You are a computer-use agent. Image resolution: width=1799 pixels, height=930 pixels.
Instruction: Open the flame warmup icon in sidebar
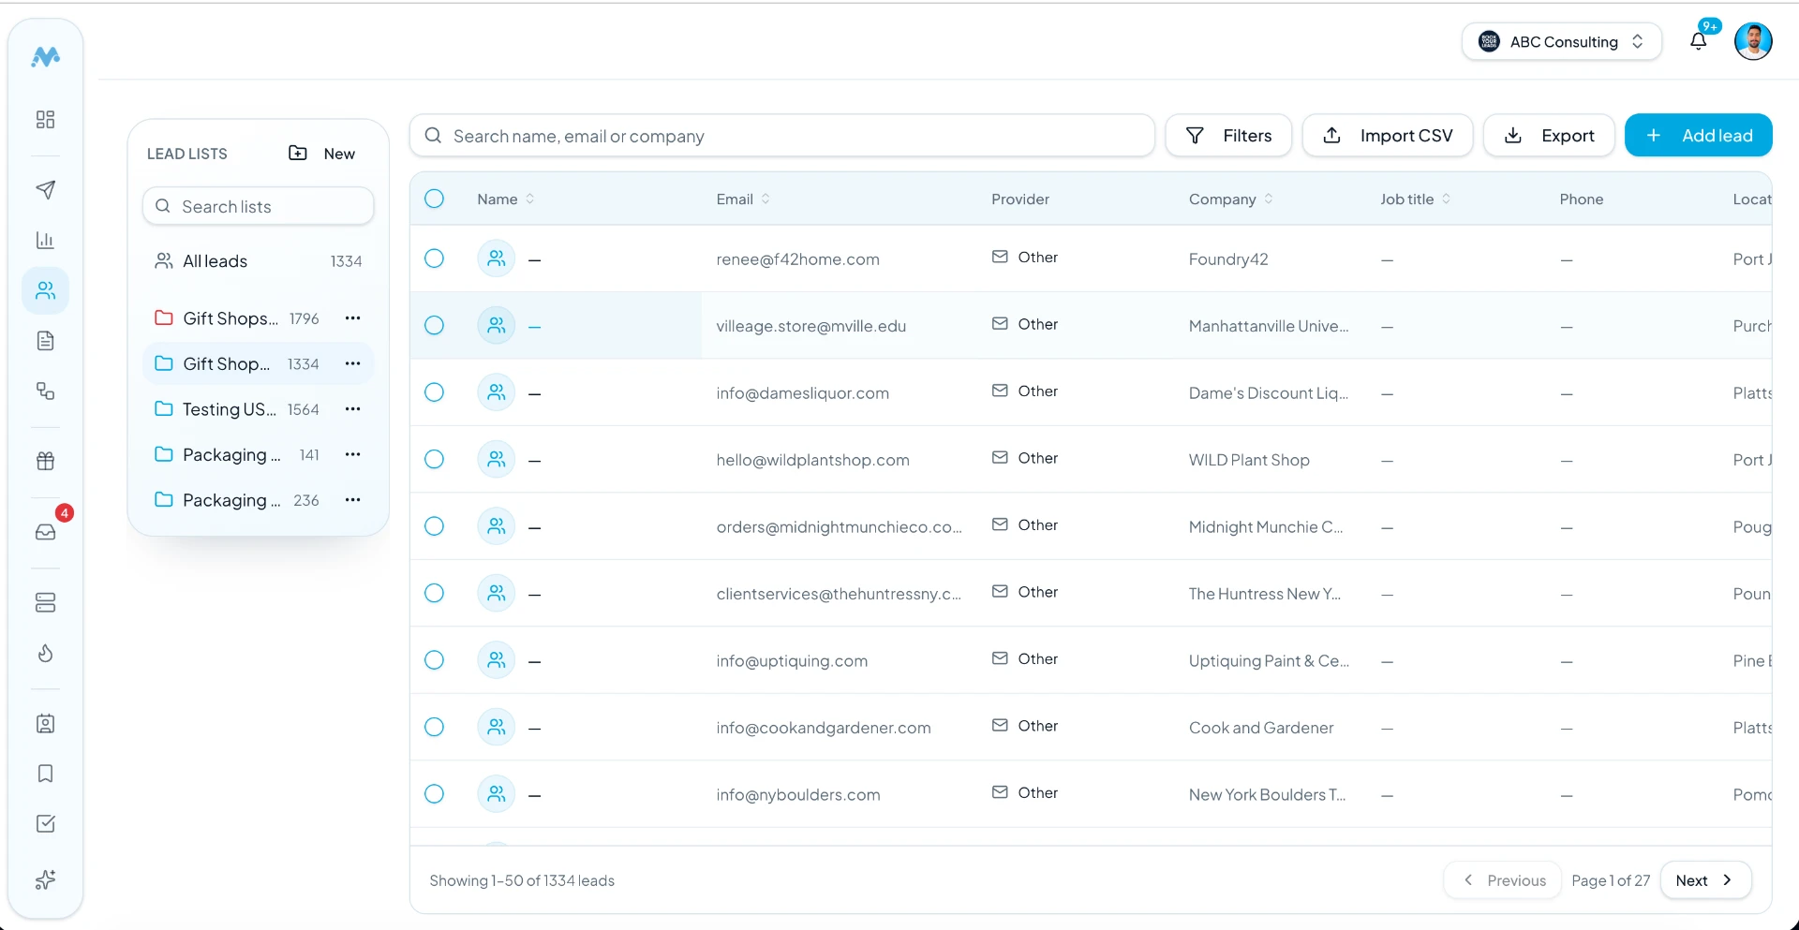pos(45,653)
